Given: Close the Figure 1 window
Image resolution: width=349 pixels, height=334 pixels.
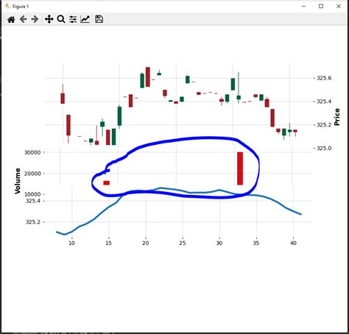Looking at the screenshot, I should click(339, 6).
